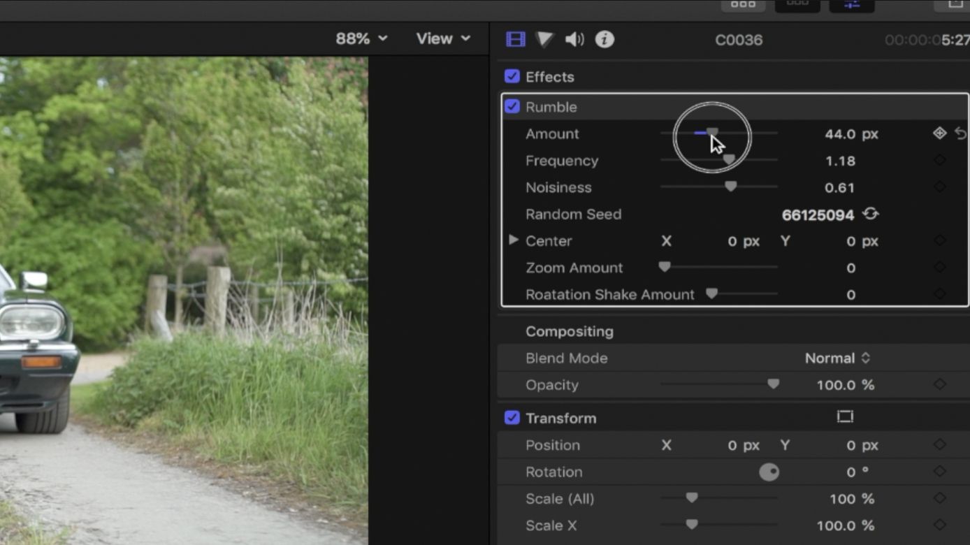Open the 88% zoom dropdown

point(361,39)
